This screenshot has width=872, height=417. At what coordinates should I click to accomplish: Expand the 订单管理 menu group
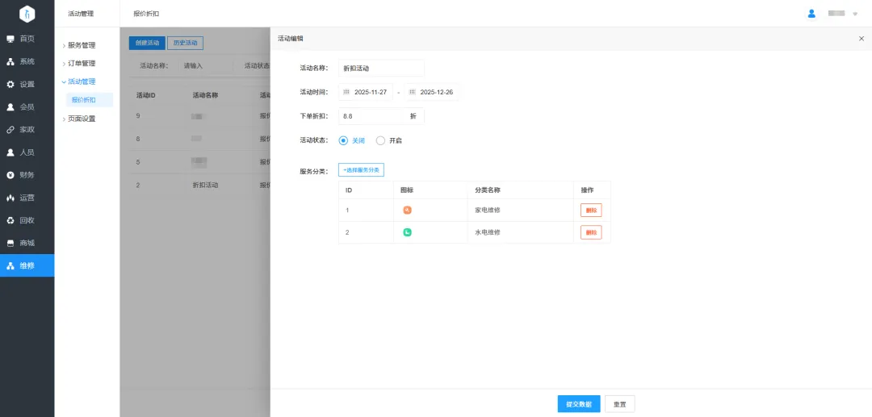81,63
